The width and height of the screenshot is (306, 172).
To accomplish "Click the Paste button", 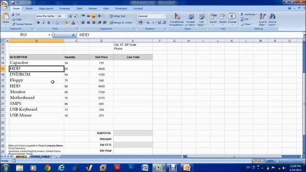I will click(x=6, y=19).
